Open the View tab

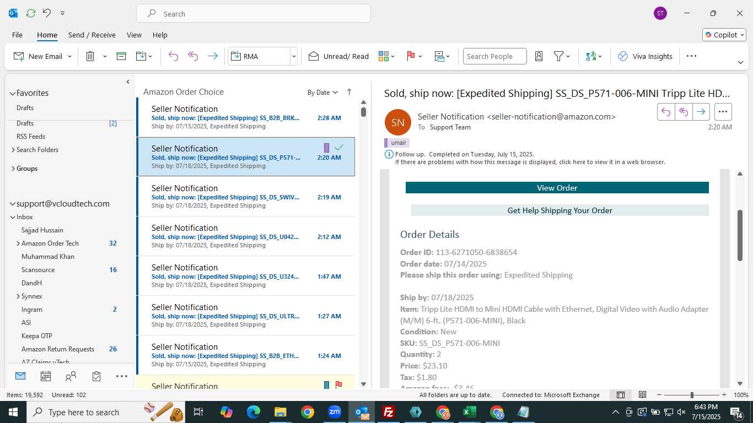point(134,35)
